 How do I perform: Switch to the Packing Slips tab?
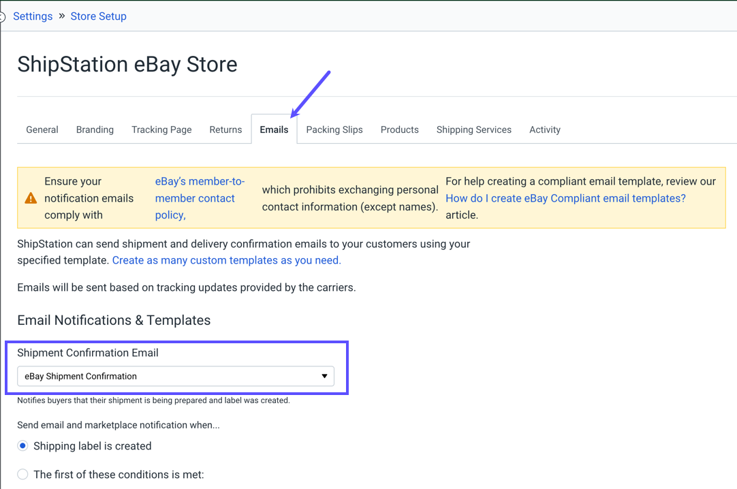334,129
